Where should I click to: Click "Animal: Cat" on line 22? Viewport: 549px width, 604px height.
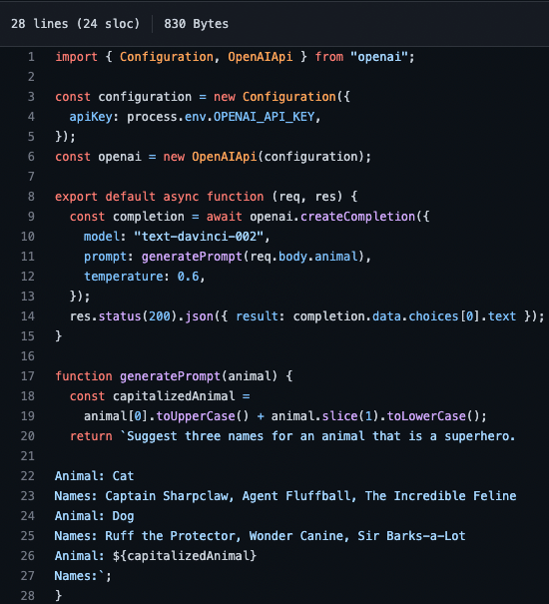tap(95, 476)
